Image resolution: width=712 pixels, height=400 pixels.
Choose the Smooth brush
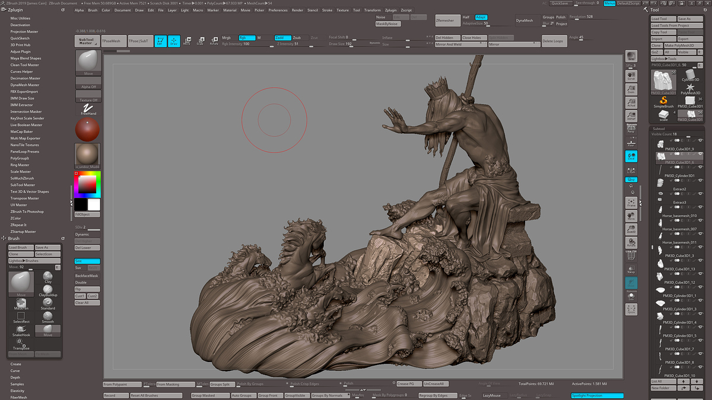click(x=48, y=317)
